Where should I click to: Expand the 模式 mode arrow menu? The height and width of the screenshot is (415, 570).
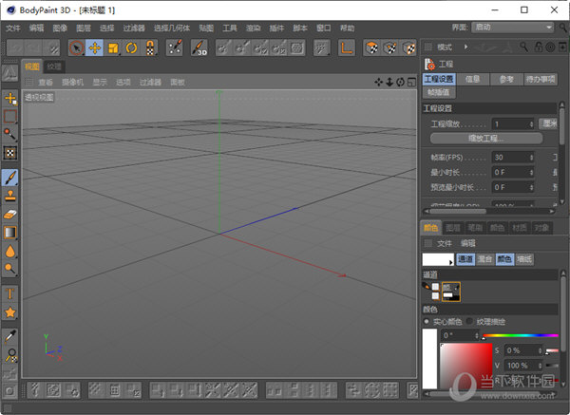465,47
